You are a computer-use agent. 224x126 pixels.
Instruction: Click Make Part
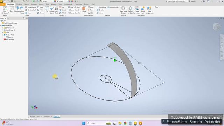click(143, 10)
